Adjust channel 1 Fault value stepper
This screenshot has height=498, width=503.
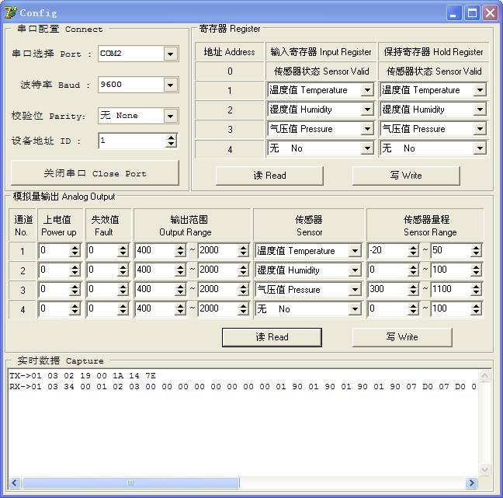point(123,250)
